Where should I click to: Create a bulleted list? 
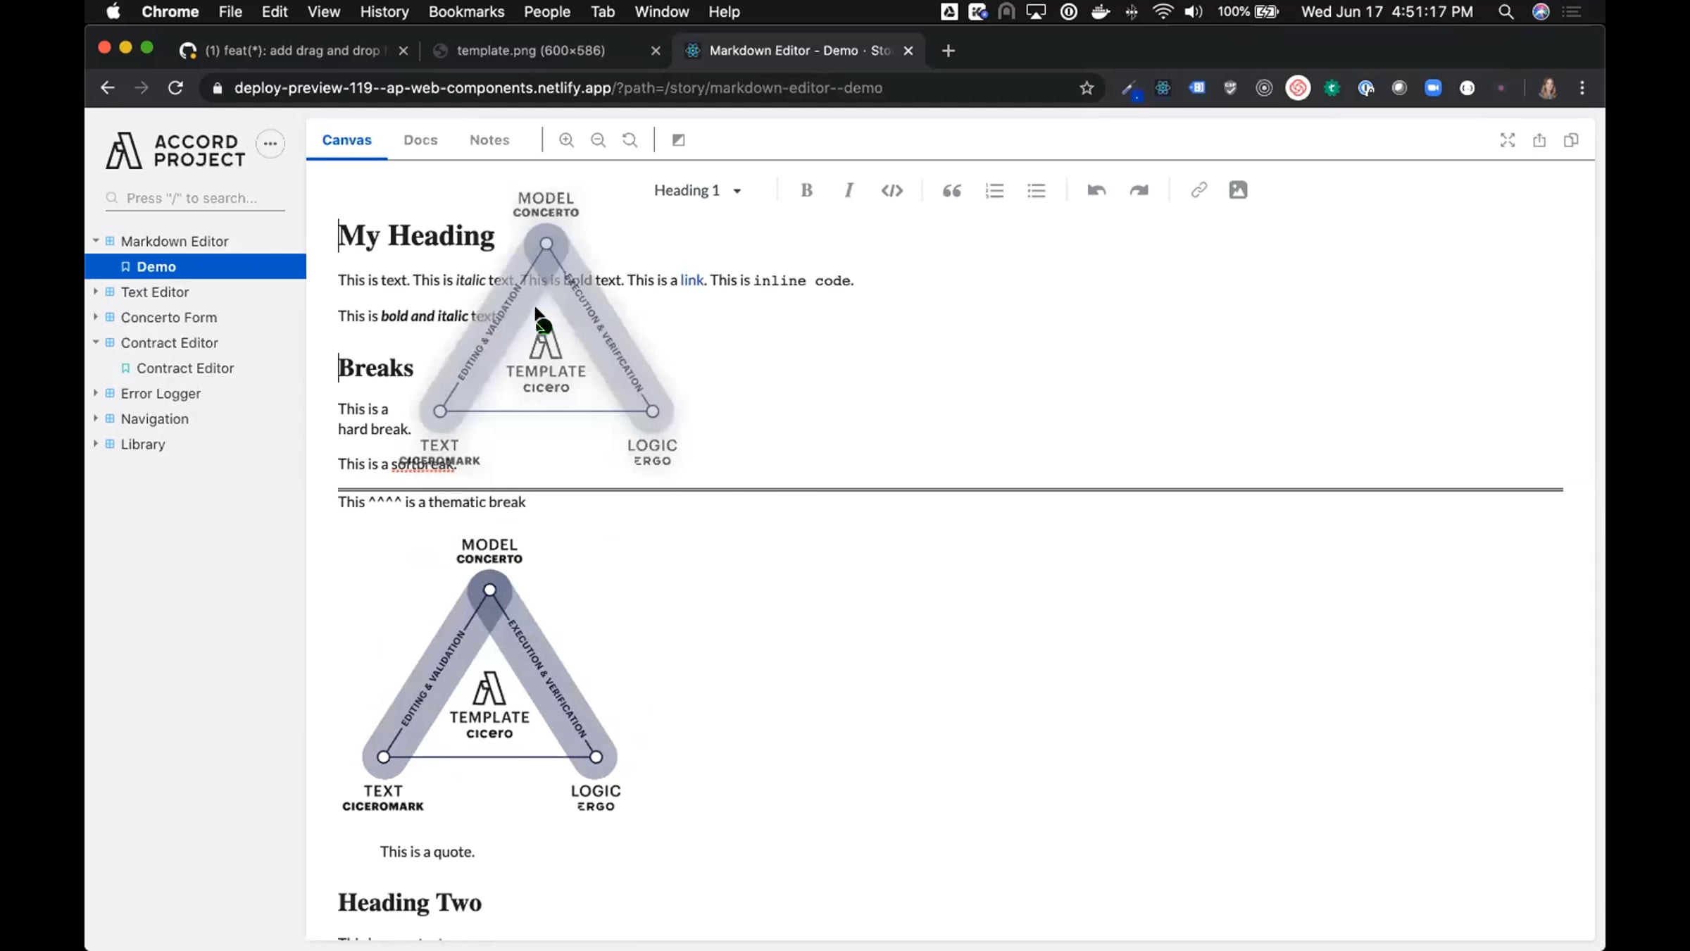(x=1036, y=190)
